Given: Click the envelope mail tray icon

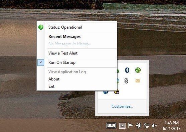Looking at the screenshot, I should pyautogui.click(x=138, y=81).
